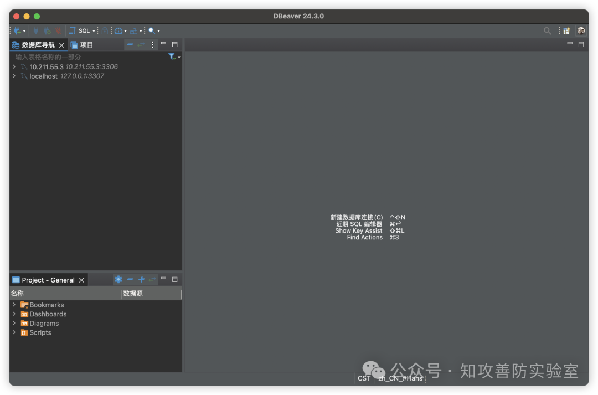Click the New Database Connection plug icon
The image size is (598, 395).
[x=17, y=31]
